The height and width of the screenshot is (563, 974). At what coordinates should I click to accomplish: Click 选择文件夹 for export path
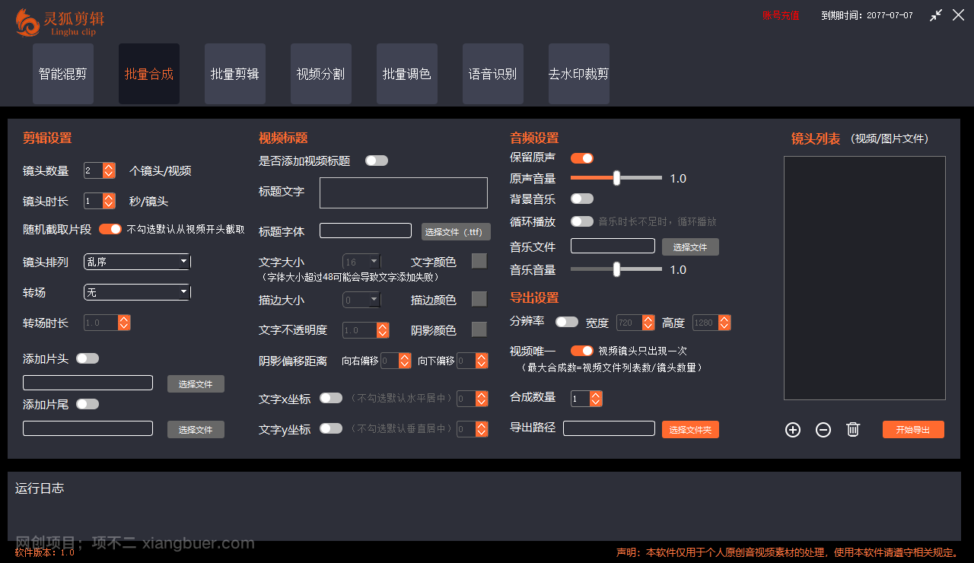click(690, 430)
